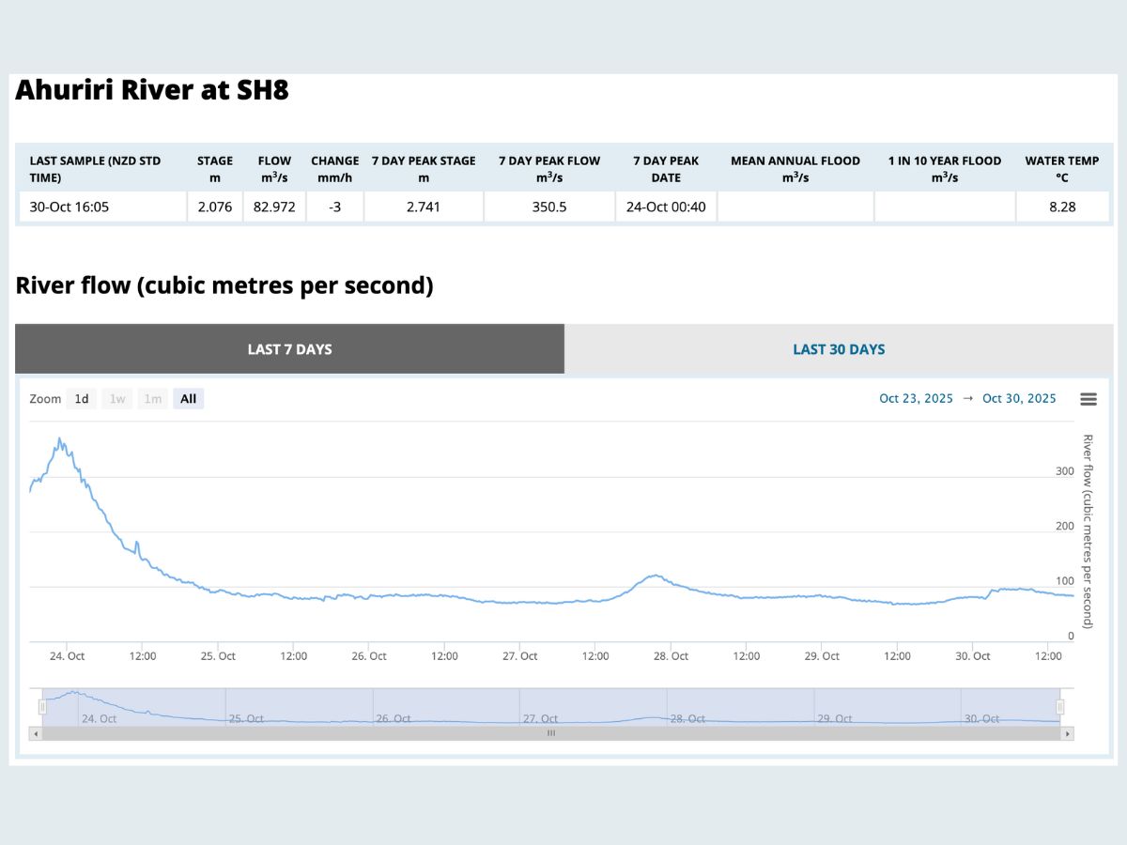Click the scrollbar left arrow

pyautogui.click(x=36, y=733)
